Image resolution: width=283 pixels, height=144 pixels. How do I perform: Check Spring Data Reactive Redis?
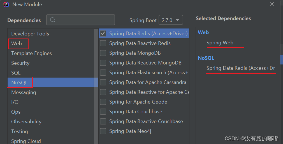[x=103, y=43]
